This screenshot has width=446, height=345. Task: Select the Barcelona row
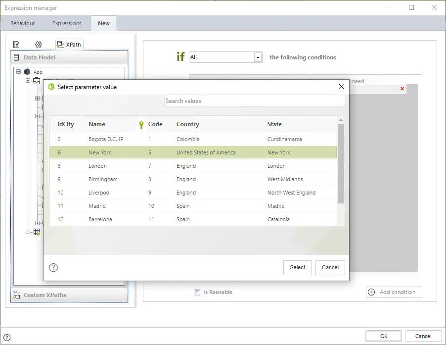click(193, 219)
